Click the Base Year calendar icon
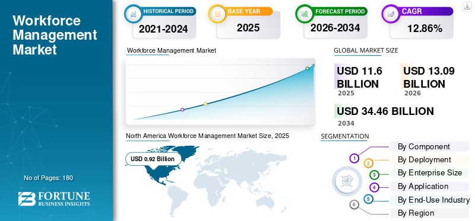The image size is (475, 221). 217,14
